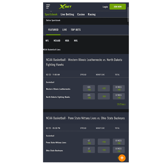Pick Under 142.5 total for Ohio State
The height and width of the screenshot is (167, 167).
pyautogui.click(x=119, y=150)
